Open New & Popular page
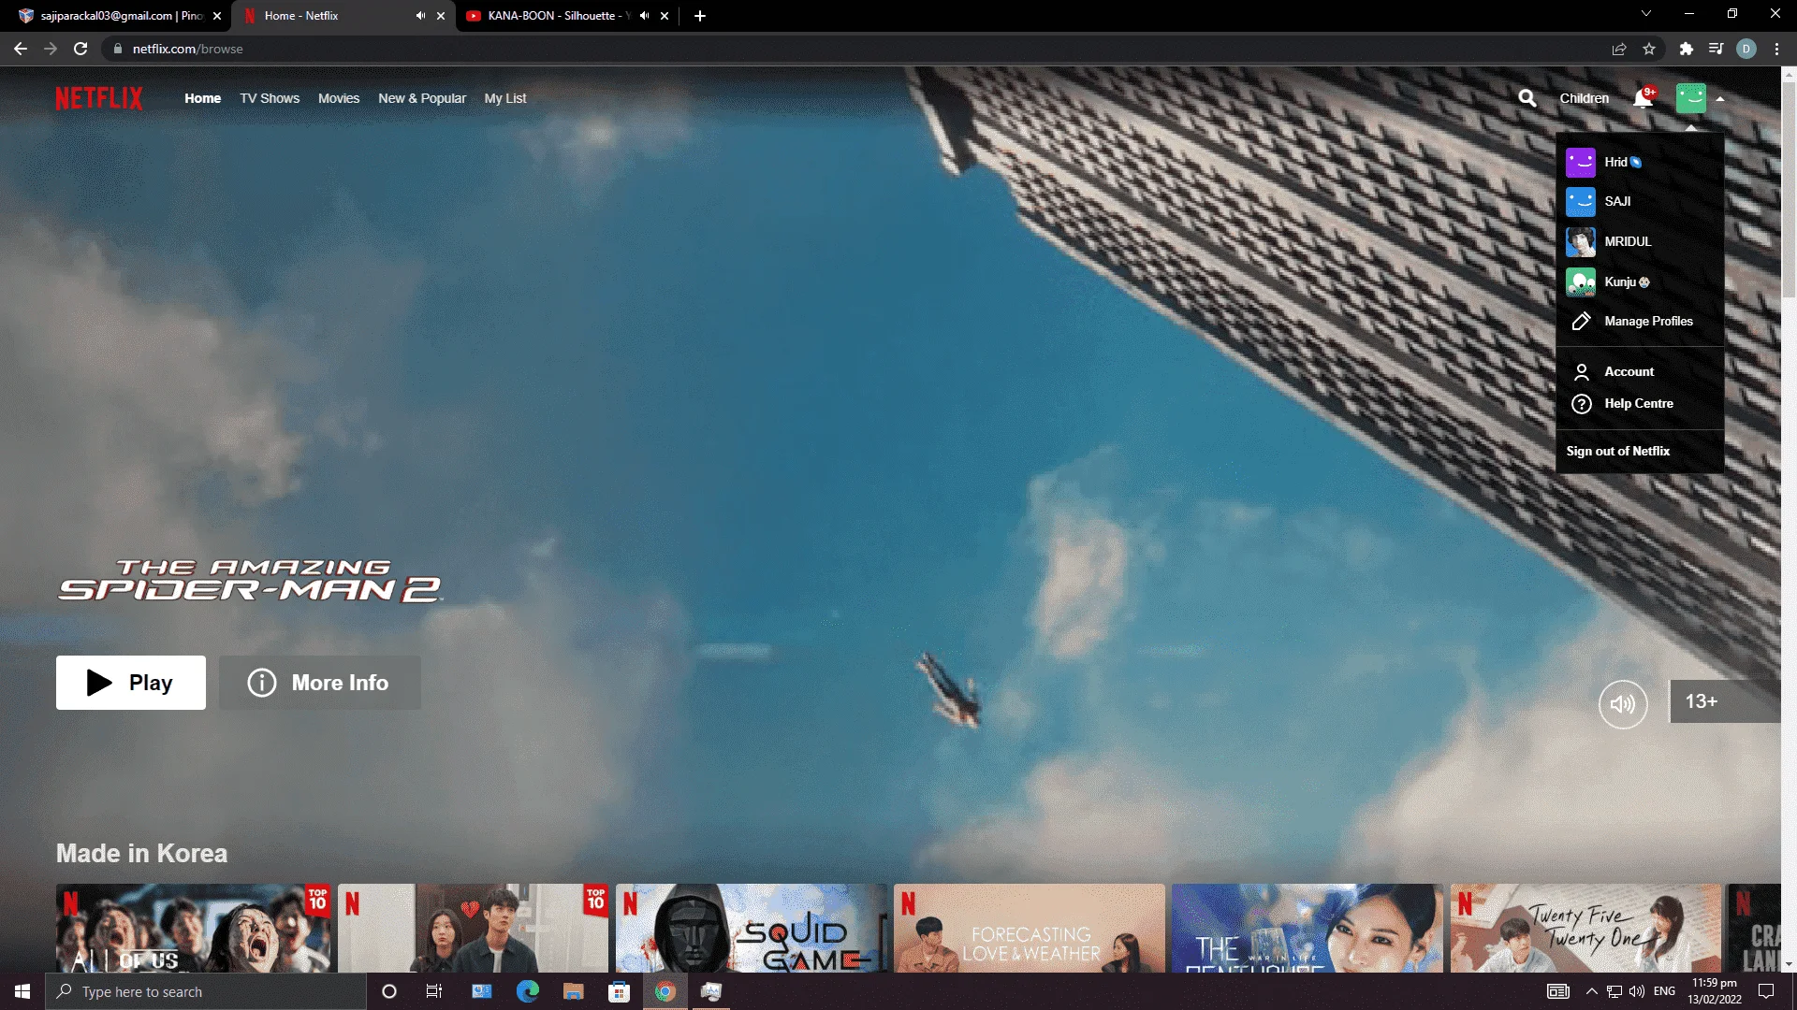This screenshot has width=1797, height=1010. (x=422, y=98)
